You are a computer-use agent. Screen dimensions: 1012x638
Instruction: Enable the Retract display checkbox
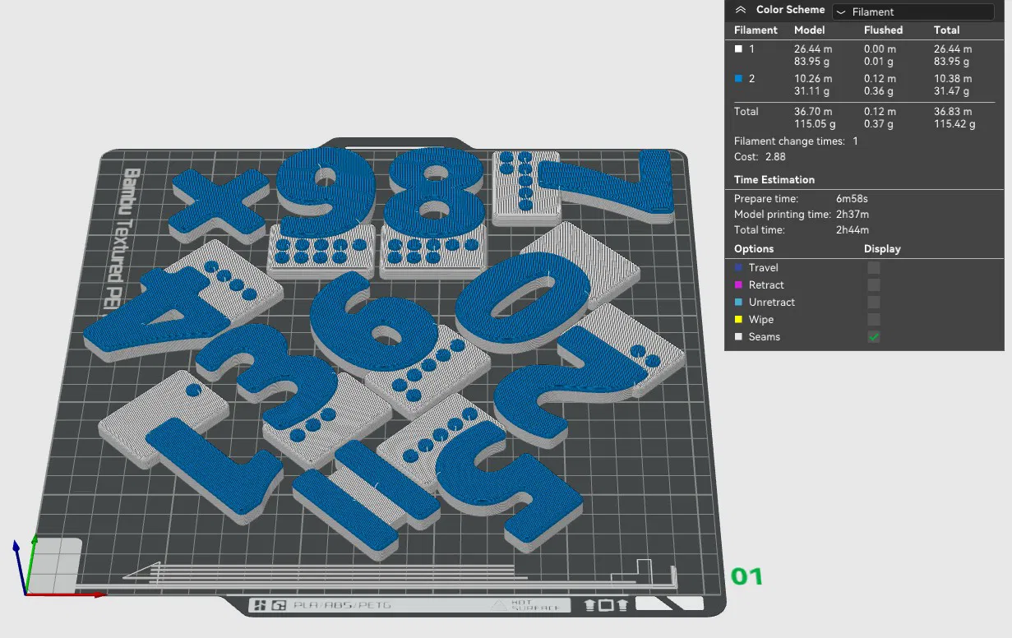tap(874, 285)
